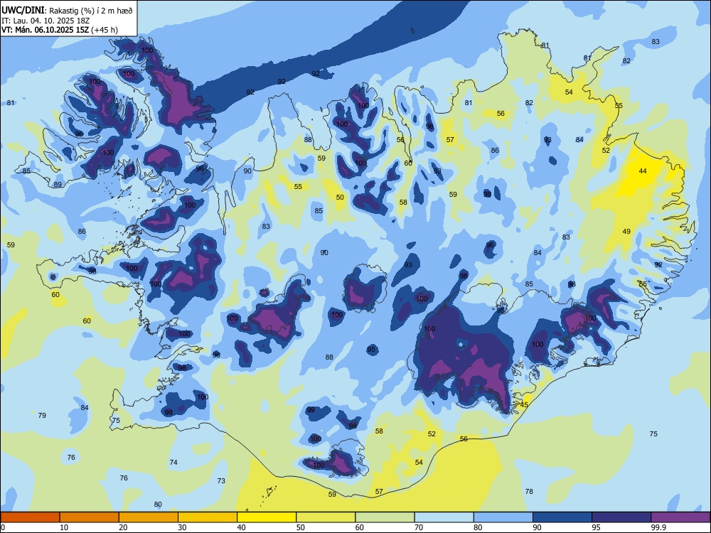Select the 20–30 legend color swatch

click(x=149, y=517)
